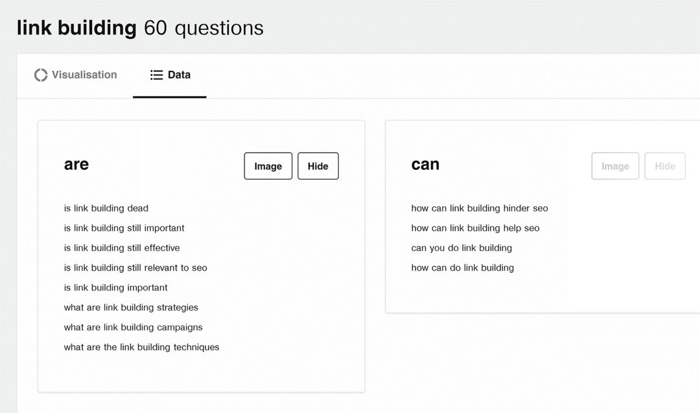The width and height of the screenshot is (700, 413).
Task: Click 'is link building still effective'
Action: tap(122, 248)
